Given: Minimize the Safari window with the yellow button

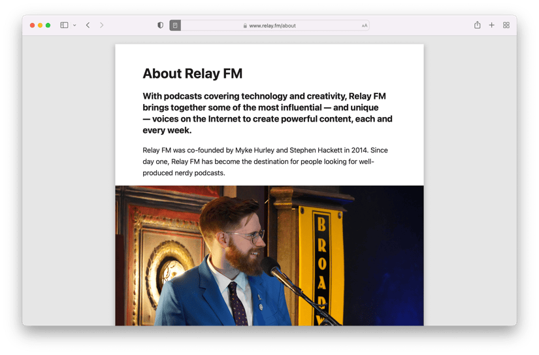Looking at the screenshot, I should (41, 25).
